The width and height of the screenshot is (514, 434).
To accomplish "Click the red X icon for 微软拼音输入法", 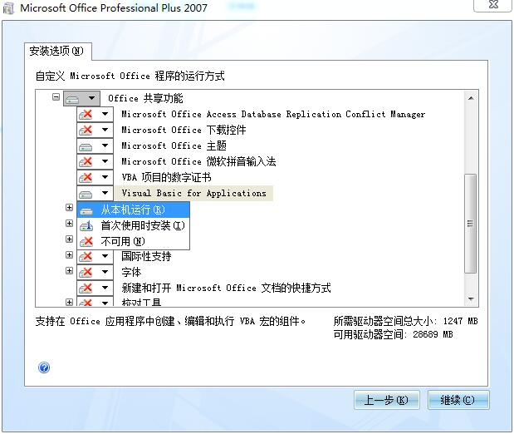I will coord(86,161).
